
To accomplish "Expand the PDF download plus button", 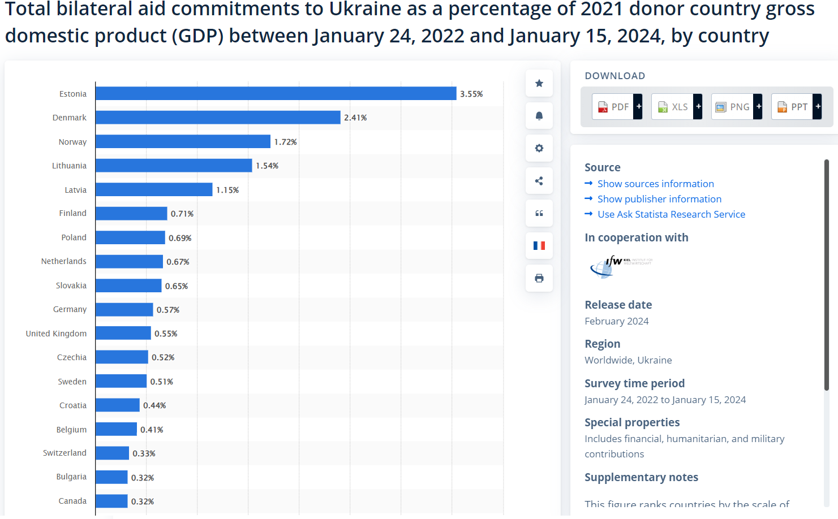I will pos(638,107).
